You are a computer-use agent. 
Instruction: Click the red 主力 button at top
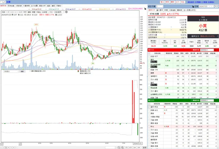pyautogui.click(x=178, y=2)
